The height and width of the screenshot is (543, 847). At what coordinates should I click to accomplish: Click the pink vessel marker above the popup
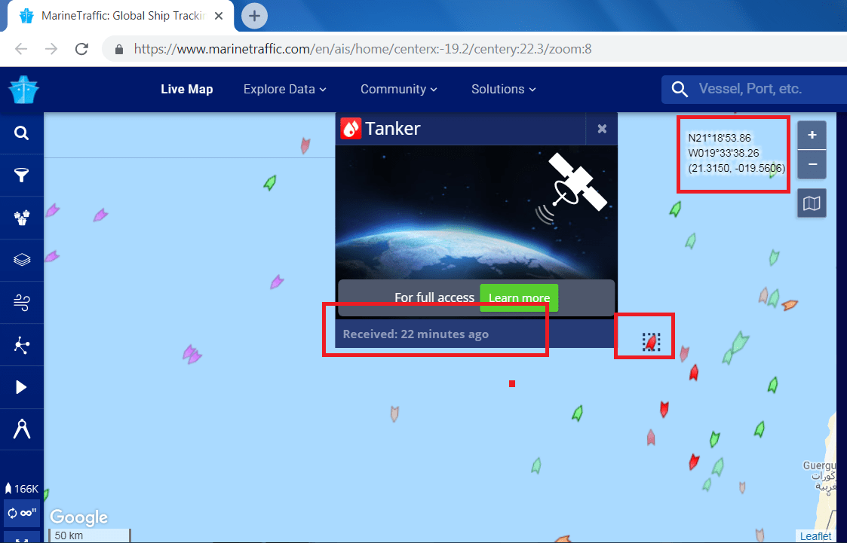(x=305, y=145)
